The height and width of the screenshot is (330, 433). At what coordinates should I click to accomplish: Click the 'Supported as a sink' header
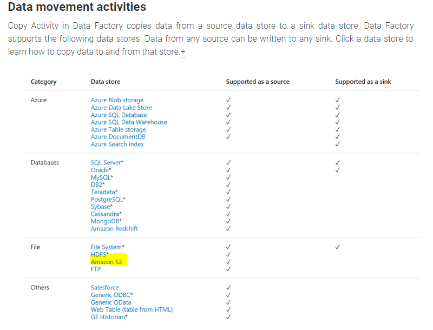[x=363, y=82]
